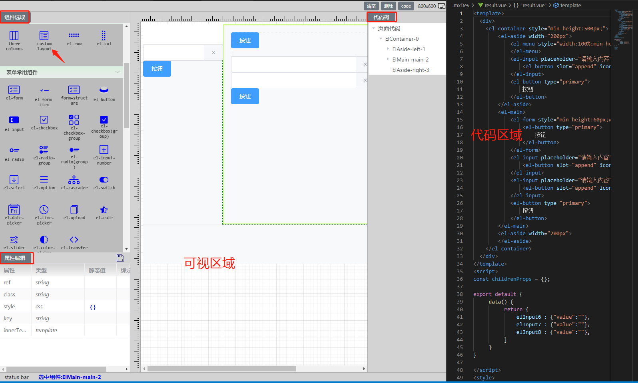Select ElAside-right-3 in the code tree
This screenshot has height=383, width=638.
coord(411,70)
